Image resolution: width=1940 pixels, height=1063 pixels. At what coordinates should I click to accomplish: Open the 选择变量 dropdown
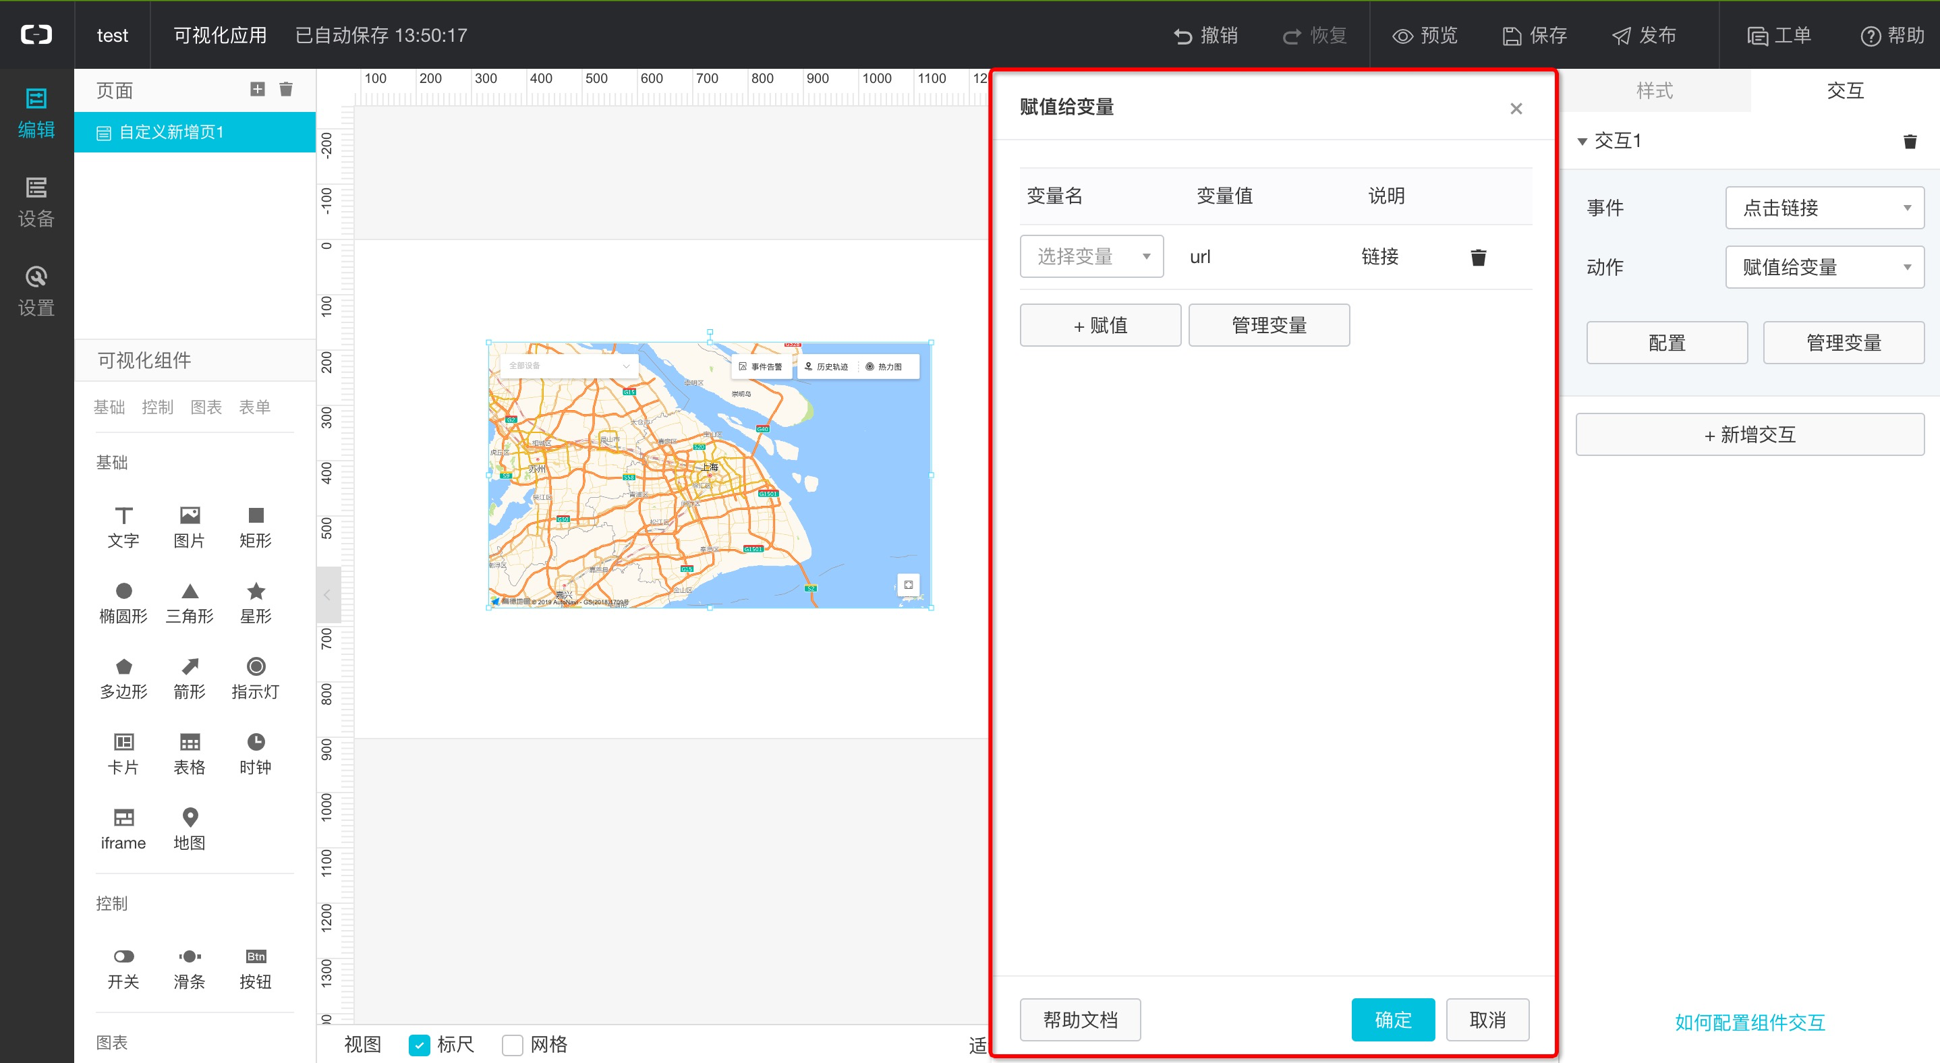[1091, 257]
